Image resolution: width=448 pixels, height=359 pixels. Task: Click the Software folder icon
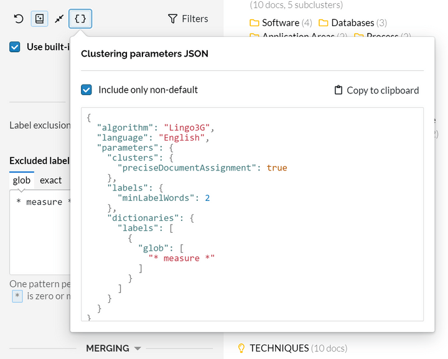(254, 23)
